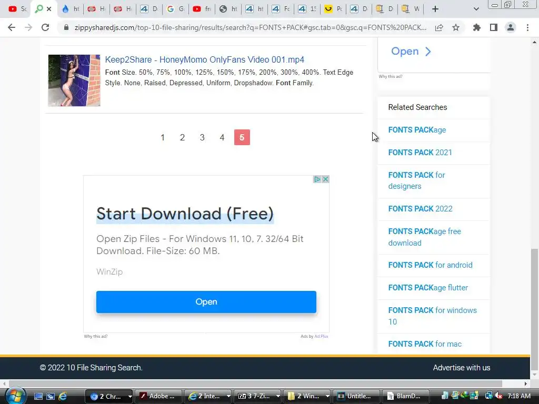Click the vertical scrollbar up arrow
The width and height of the screenshot is (539, 404).
point(534,42)
